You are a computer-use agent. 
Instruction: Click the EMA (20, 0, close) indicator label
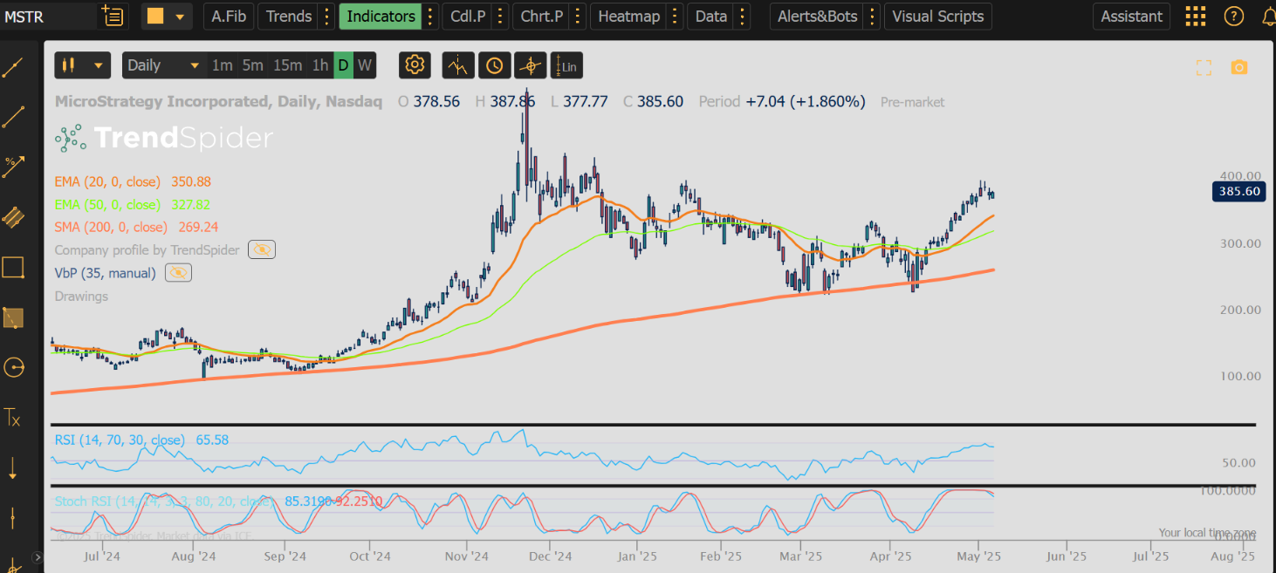pyautogui.click(x=107, y=181)
